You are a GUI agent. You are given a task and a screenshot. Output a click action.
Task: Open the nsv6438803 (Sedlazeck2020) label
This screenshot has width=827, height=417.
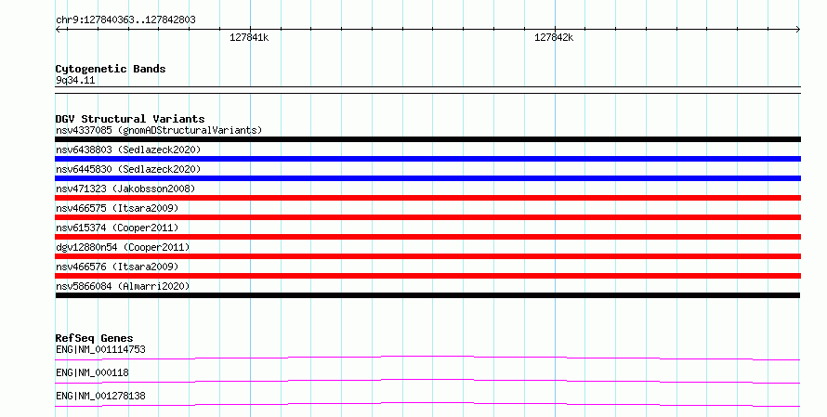(128, 150)
